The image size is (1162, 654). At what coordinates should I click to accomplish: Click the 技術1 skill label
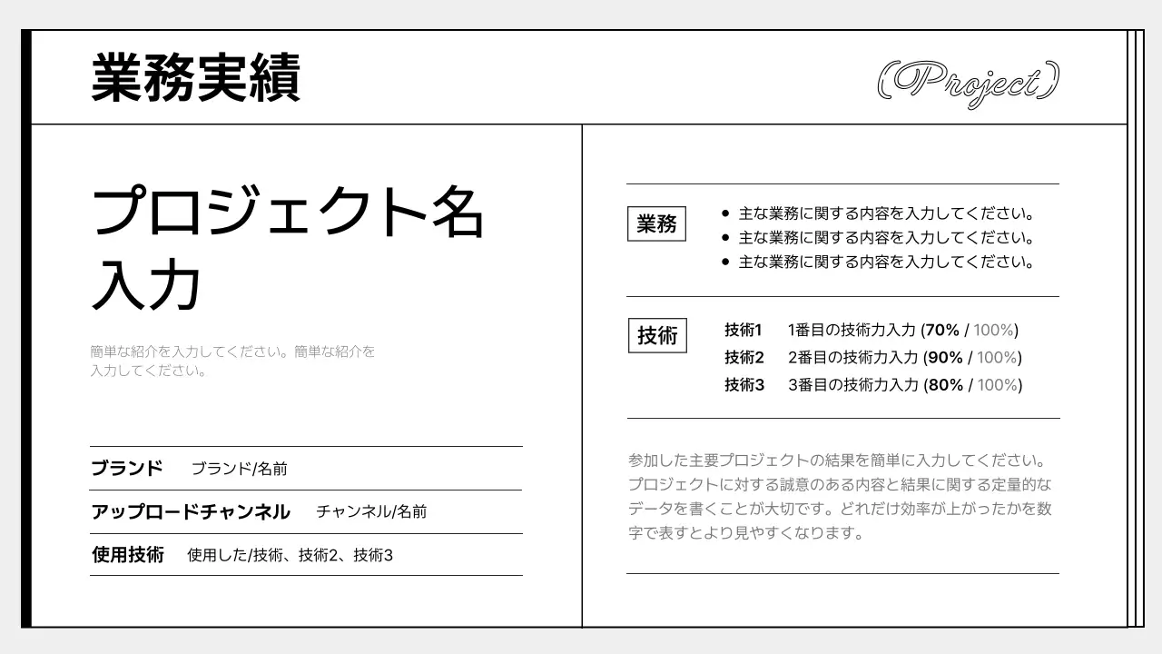pos(741,331)
